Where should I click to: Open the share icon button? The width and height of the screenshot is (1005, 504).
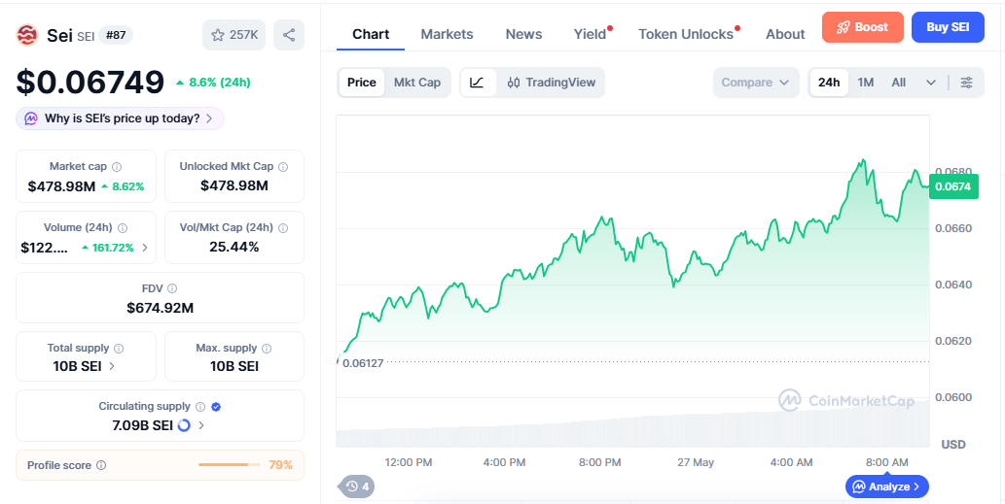point(289,35)
